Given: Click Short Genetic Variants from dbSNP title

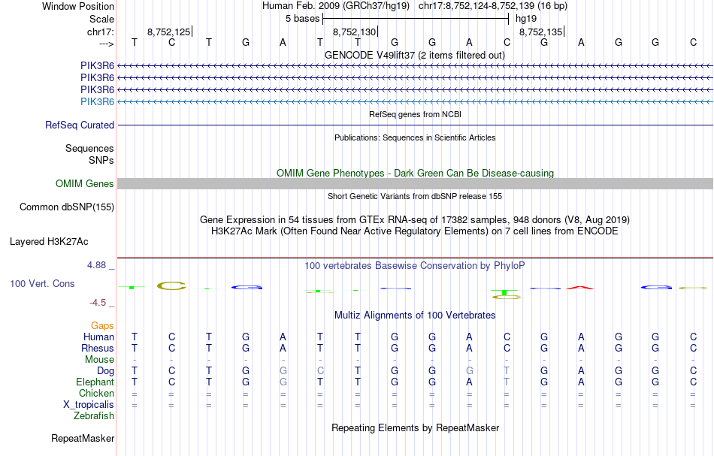Looking at the screenshot, I should [x=415, y=196].
